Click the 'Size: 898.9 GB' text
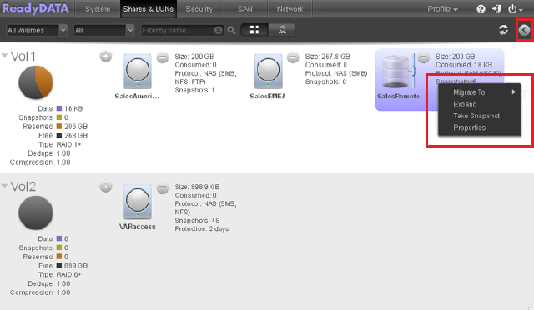The image size is (534, 310). click(197, 187)
